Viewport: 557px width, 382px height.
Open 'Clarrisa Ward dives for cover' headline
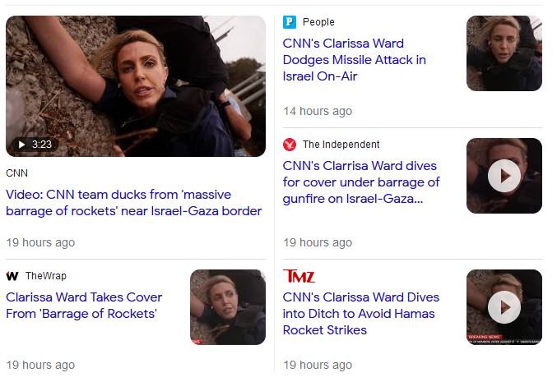[361, 182]
